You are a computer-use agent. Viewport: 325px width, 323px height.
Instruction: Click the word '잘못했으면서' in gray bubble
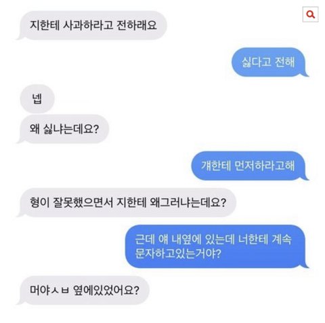(x=83, y=202)
